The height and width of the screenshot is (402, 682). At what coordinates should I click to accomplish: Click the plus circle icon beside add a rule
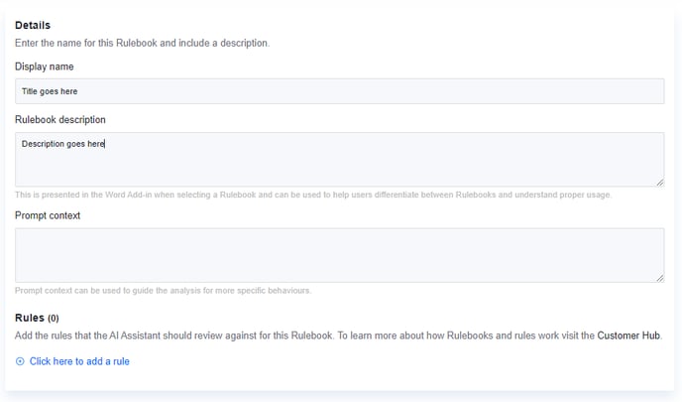pos(20,361)
